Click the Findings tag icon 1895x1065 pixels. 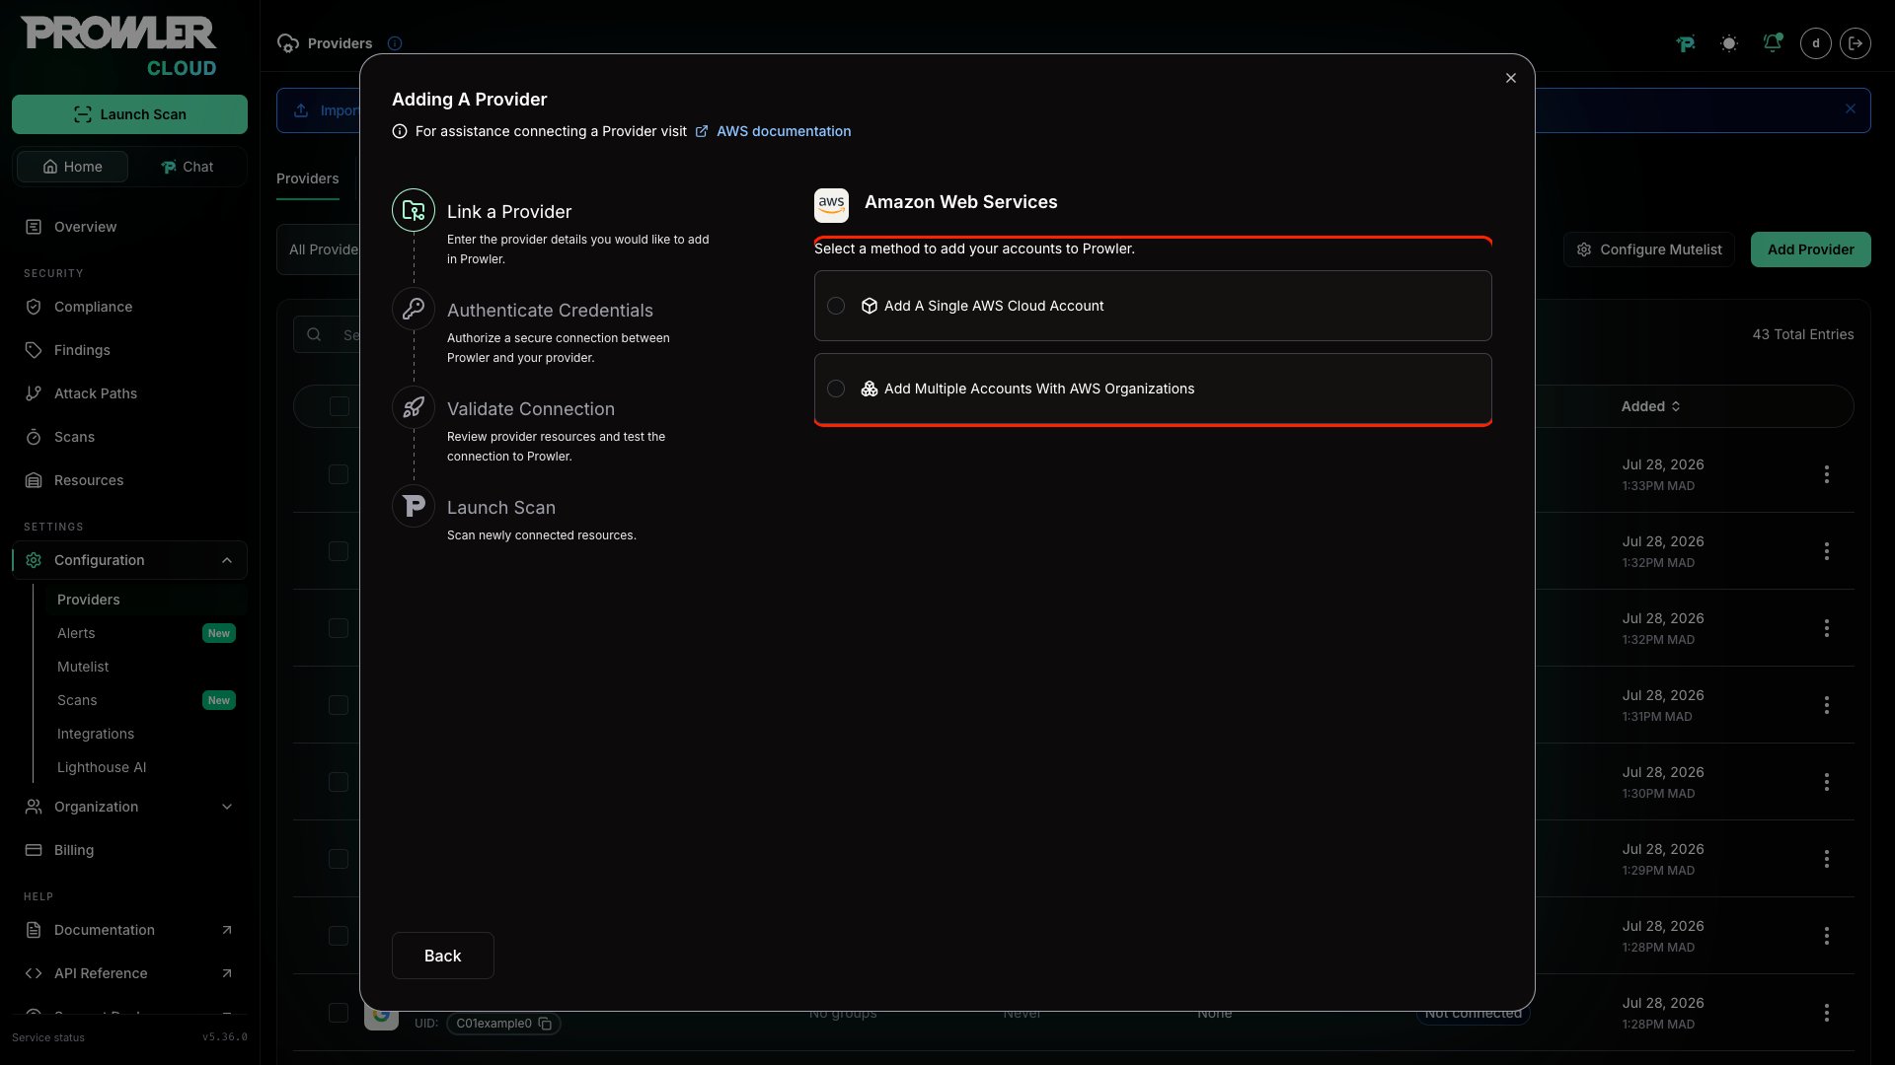click(34, 350)
